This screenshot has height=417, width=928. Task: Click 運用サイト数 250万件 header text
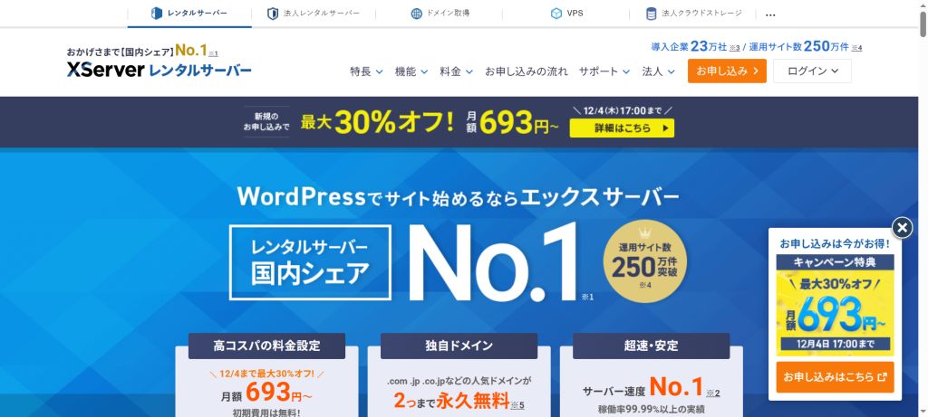(x=799, y=47)
